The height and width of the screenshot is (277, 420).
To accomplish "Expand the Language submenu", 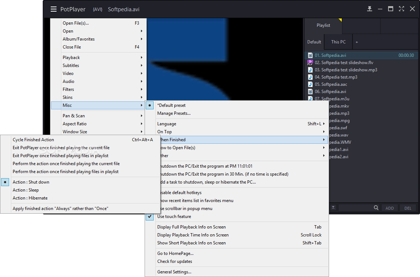I will click(237, 124).
